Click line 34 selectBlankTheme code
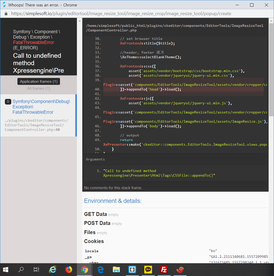Viewport: 274px width, 276px height. [151, 57]
